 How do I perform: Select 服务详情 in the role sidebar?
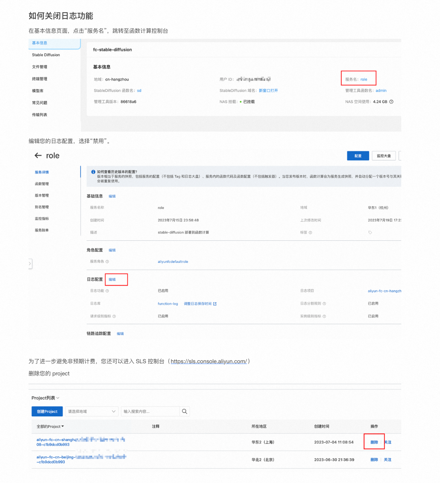(x=42, y=172)
